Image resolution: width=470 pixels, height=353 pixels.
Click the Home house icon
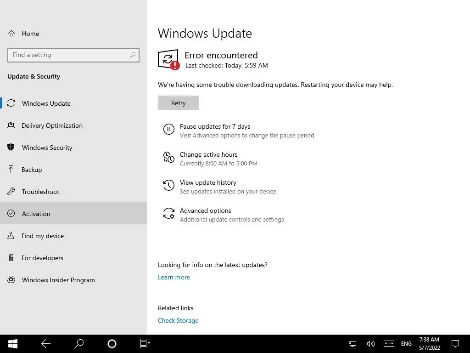[x=11, y=33]
